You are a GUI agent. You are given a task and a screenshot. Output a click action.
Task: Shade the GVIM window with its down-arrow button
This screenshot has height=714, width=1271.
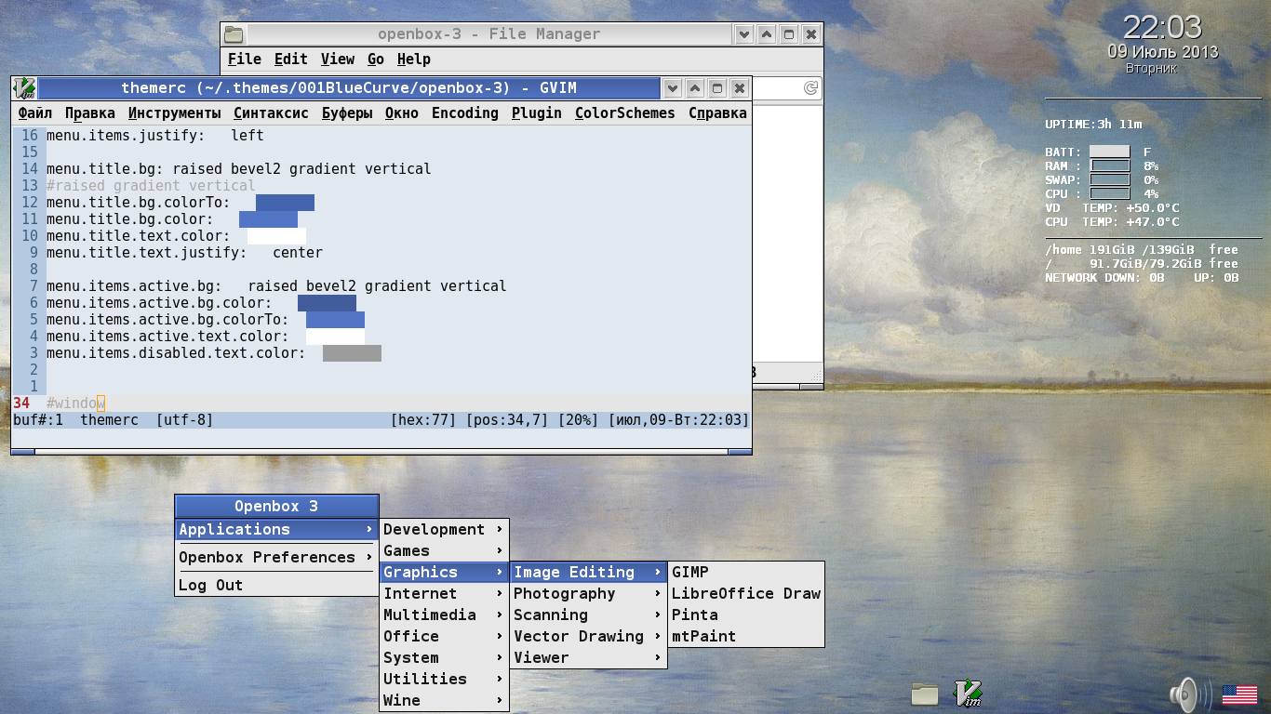(673, 88)
